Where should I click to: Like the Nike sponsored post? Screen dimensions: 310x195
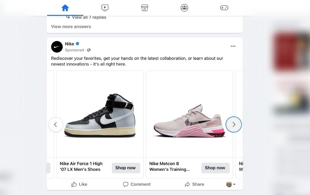click(79, 184)
